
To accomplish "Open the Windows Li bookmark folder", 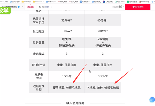I will pyautogui.click(x=38, y=2).
